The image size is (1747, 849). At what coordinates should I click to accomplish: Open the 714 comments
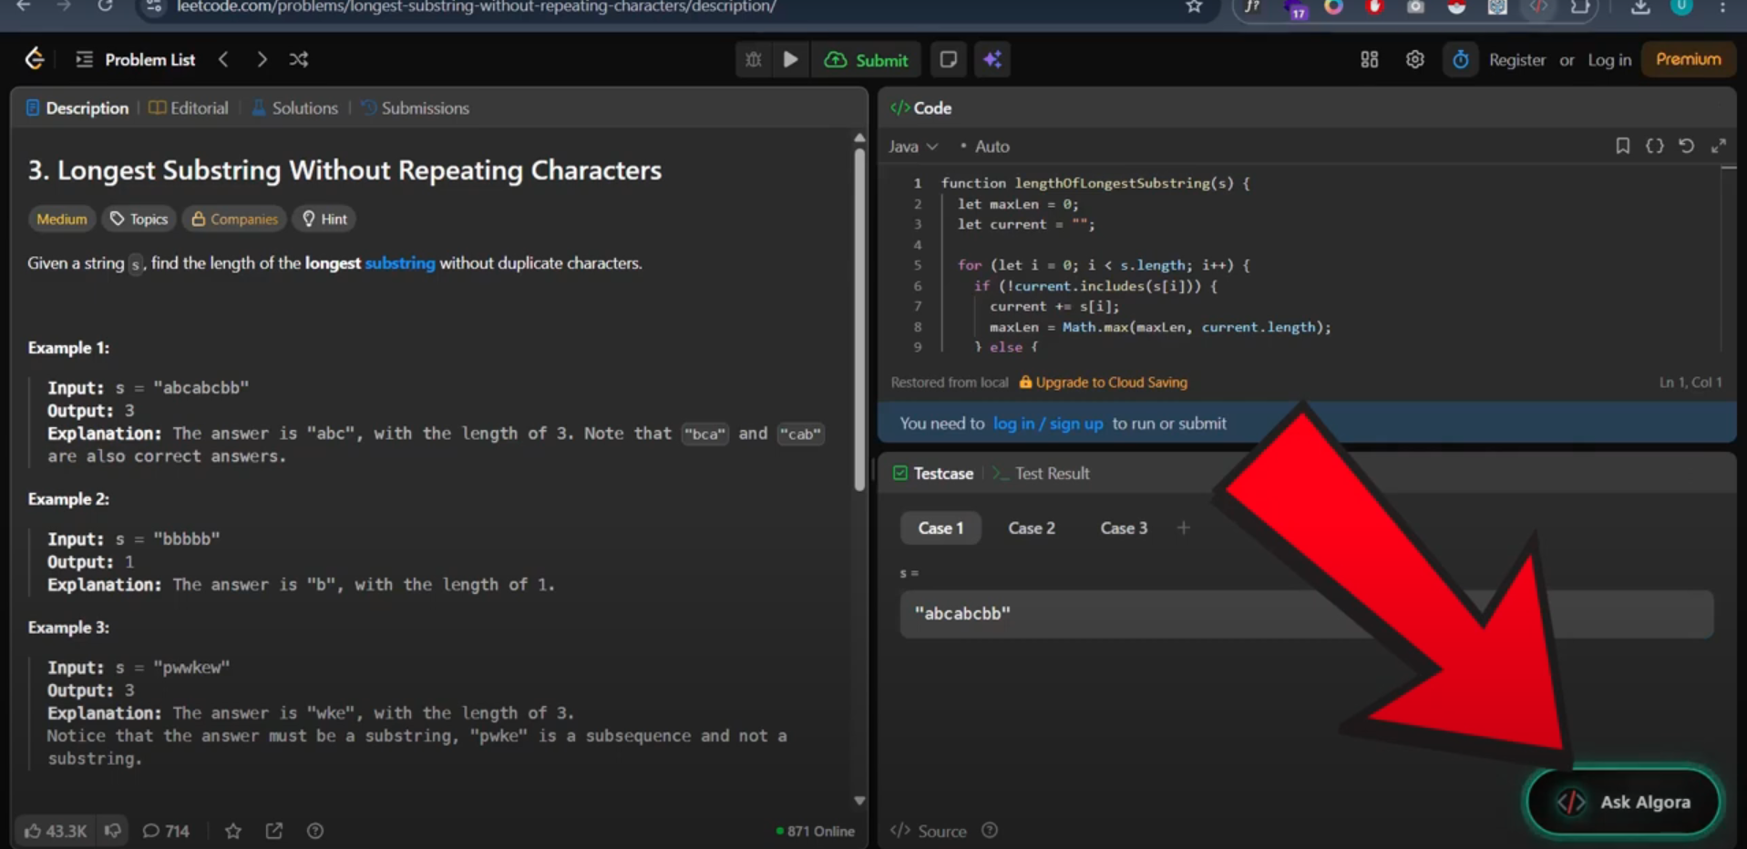point(166,831)
